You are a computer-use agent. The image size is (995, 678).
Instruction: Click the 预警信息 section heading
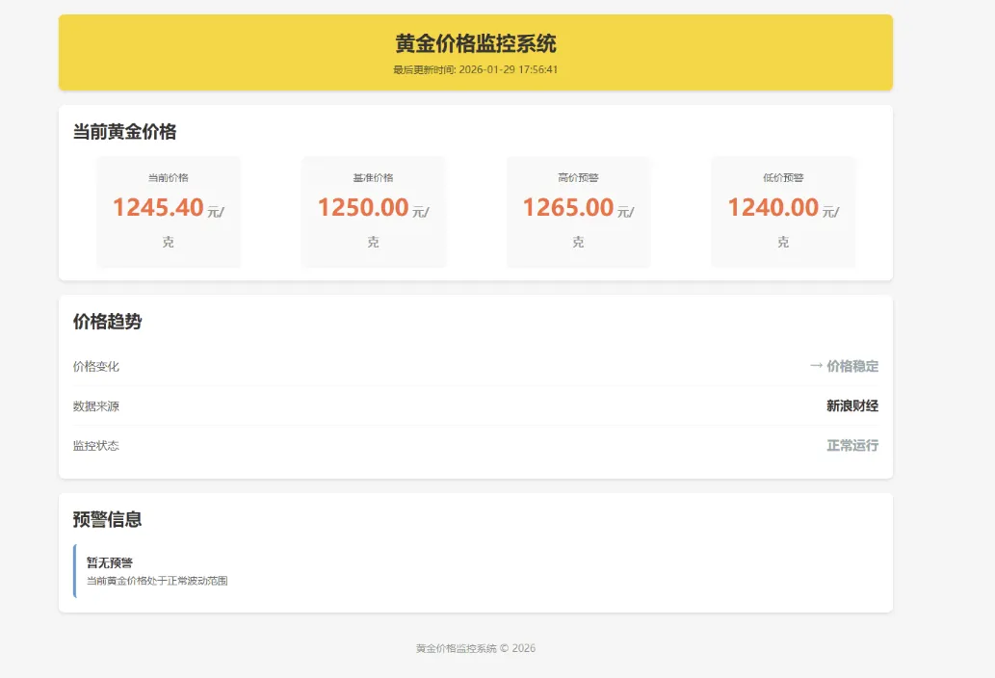106,519
